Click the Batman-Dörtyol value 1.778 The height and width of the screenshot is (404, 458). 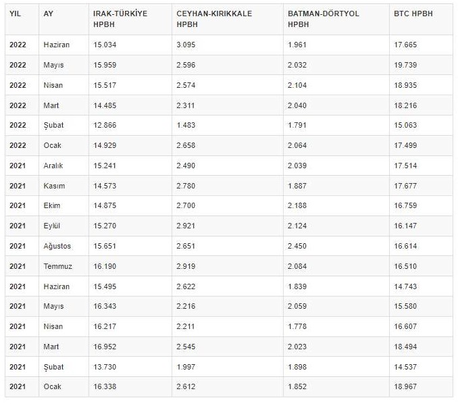point(298,326)
